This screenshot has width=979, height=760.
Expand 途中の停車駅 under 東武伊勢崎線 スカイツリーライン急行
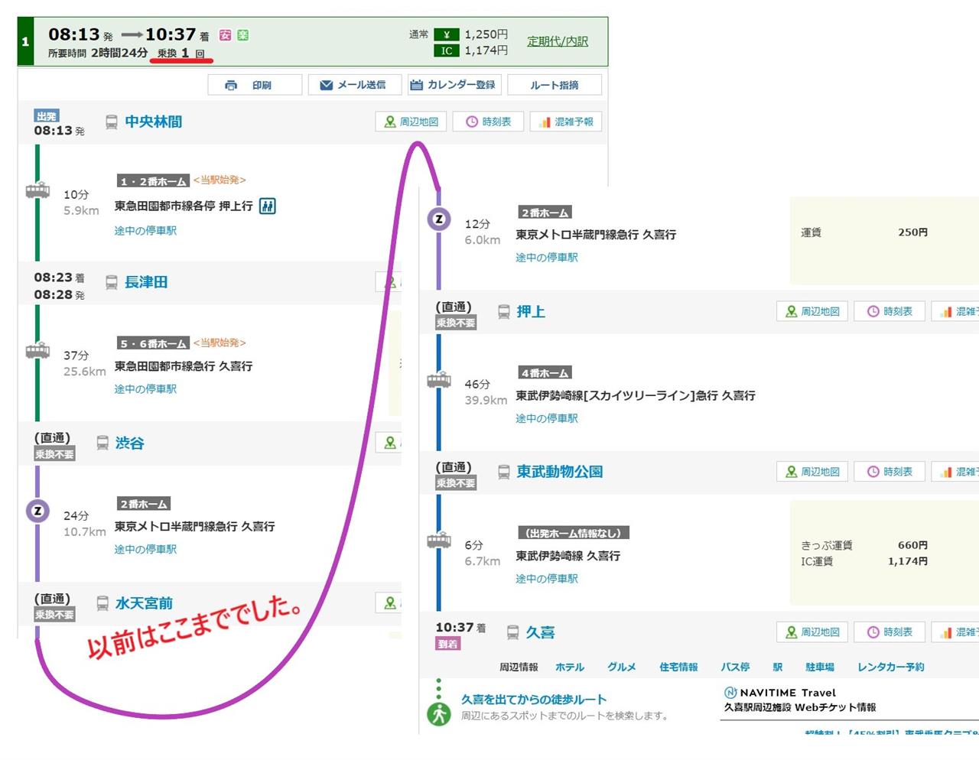[547, 418]
